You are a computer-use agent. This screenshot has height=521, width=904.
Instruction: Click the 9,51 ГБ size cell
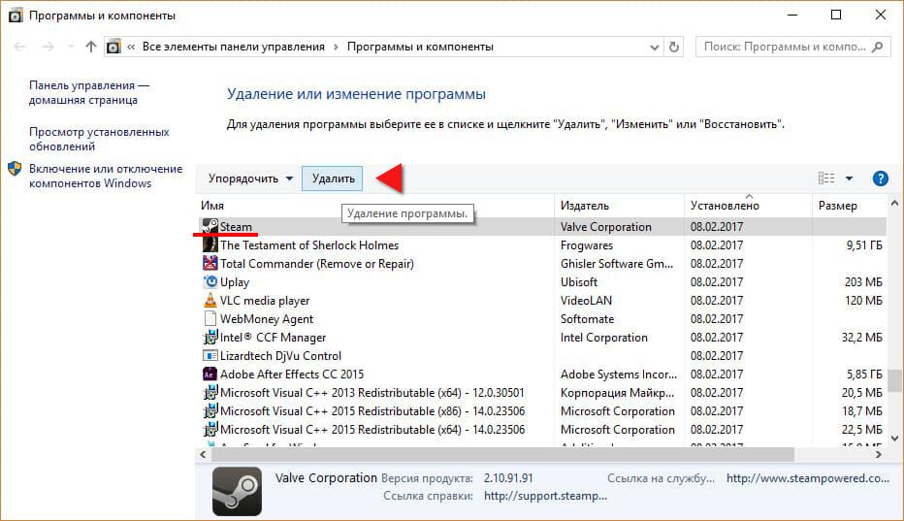pos(863,245)
